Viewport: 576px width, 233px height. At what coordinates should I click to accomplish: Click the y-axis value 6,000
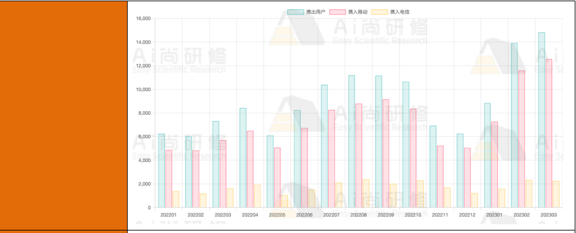coord(145,137)
